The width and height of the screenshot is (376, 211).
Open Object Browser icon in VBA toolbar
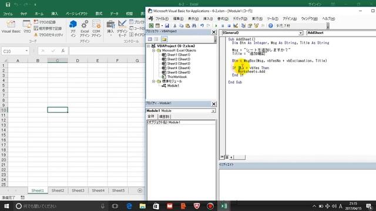(256, 26)
